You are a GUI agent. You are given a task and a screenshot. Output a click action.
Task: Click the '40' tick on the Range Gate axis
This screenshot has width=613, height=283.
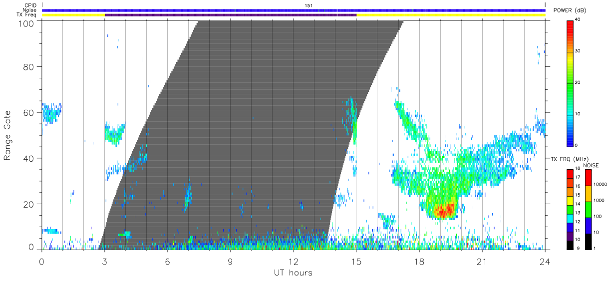[29, 158]
